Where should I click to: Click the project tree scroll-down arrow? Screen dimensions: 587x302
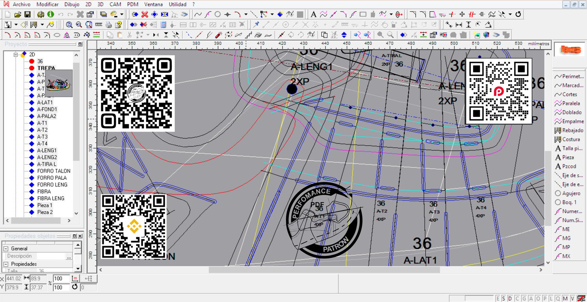coord(76,214)
